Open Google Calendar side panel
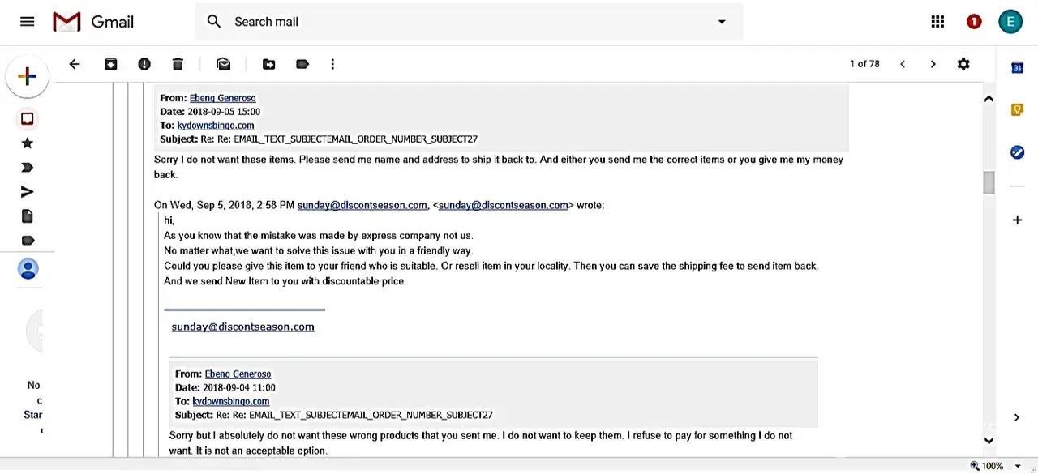 pos(1017,68)
